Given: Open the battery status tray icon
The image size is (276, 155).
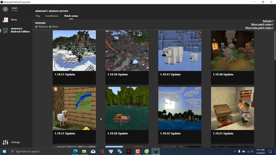Looking at the screenshot, I should (x=244, y=151).
